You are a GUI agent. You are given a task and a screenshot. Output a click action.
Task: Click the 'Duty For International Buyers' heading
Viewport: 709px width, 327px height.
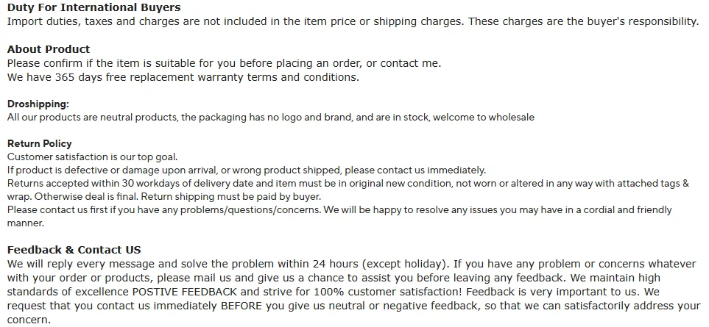pos(94,7)
